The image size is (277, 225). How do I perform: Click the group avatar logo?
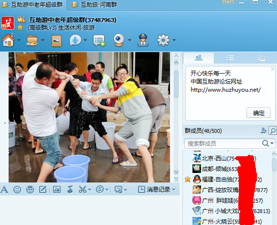8,23
